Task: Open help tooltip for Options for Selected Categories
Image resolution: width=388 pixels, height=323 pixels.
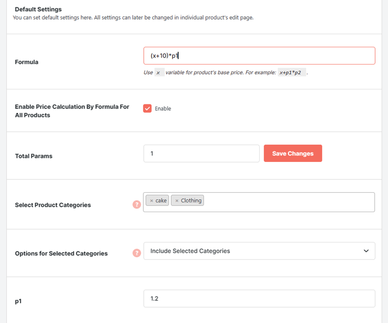Action: pos(137,253)
